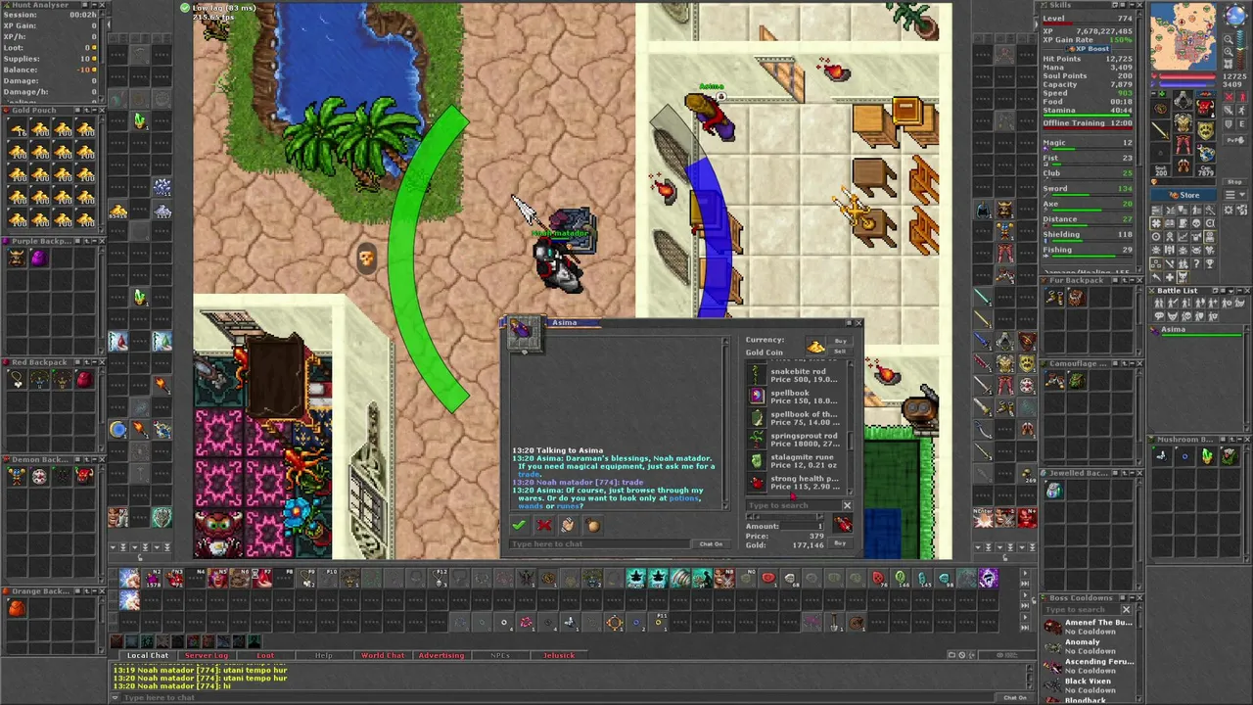Click the armor equipment slot
This screenshot has width=1253, height=705.
click(x=1183, y=123)
